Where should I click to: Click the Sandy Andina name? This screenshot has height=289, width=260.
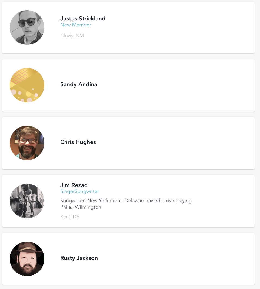coord(79,84)
